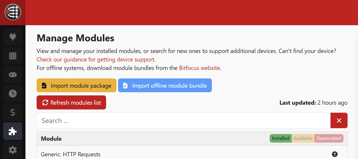Open Settings with the gear icon

point(13,150)
